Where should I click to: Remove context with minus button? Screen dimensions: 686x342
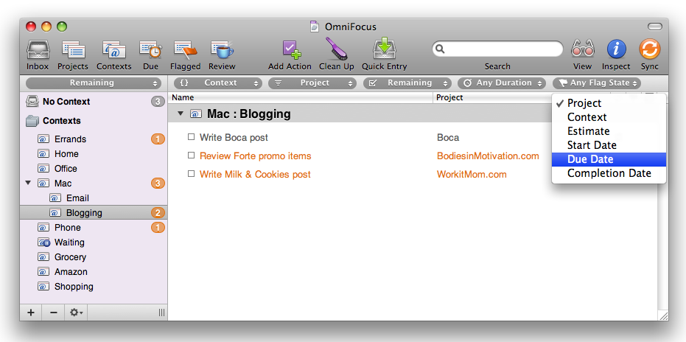click(54, 313)
